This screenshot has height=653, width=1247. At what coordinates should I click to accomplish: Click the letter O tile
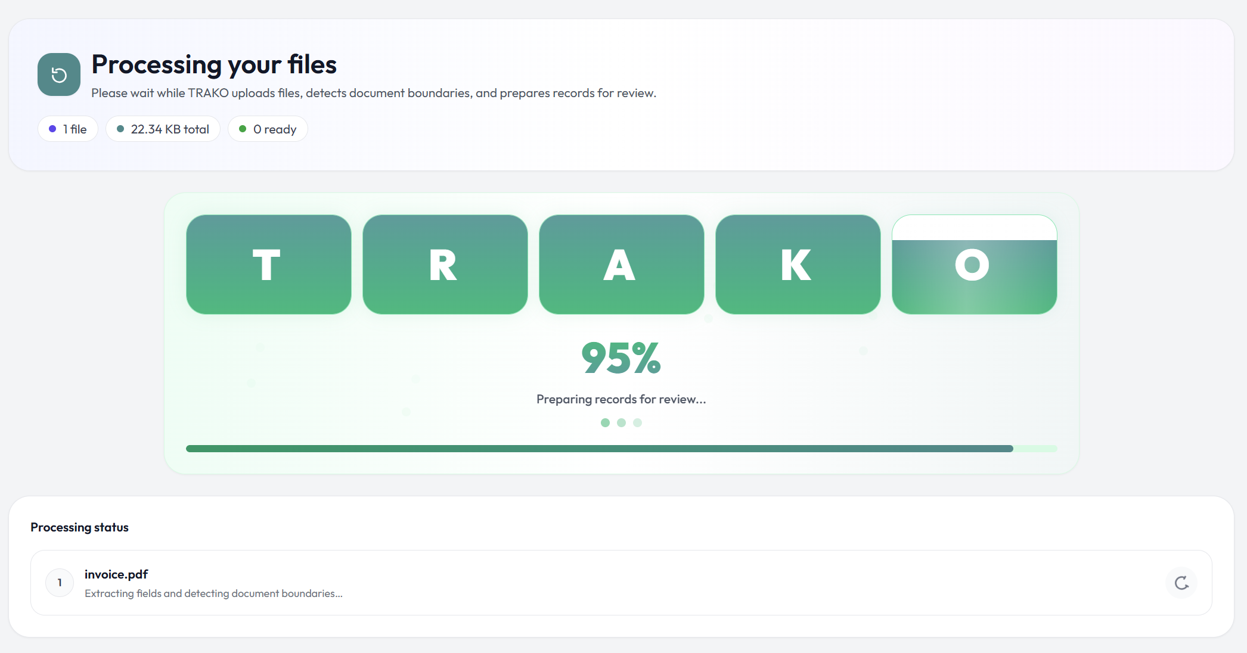point(974,265)
